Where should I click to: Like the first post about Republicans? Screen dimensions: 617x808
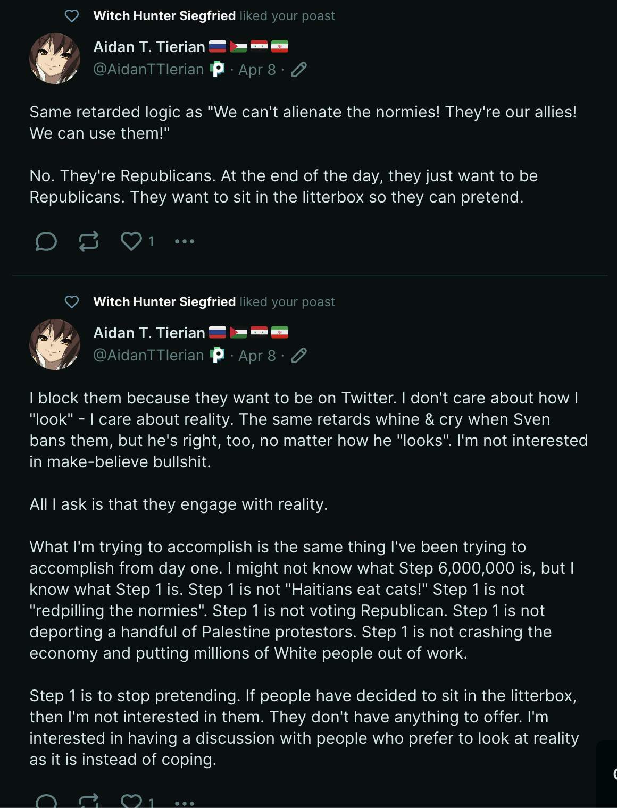tap(131, 241)
